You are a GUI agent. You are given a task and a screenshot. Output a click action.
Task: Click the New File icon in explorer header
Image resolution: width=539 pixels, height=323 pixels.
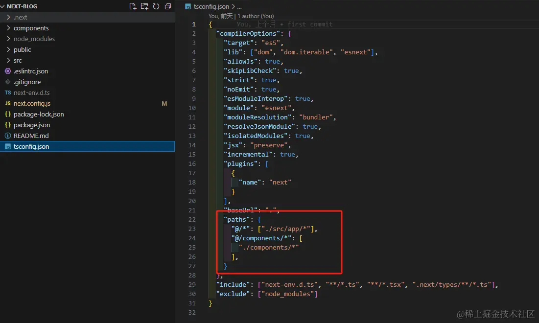133,6
